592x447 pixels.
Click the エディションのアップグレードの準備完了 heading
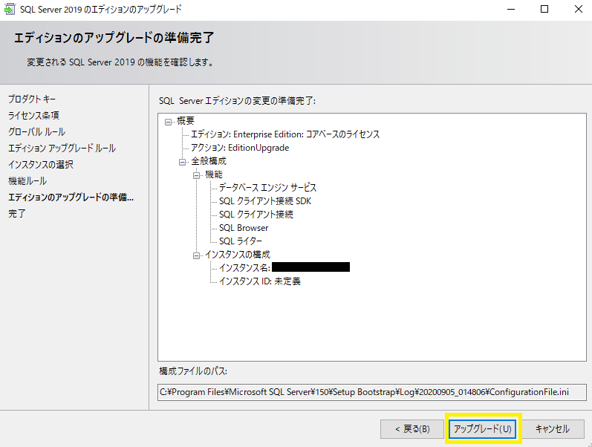pos(114,38)
